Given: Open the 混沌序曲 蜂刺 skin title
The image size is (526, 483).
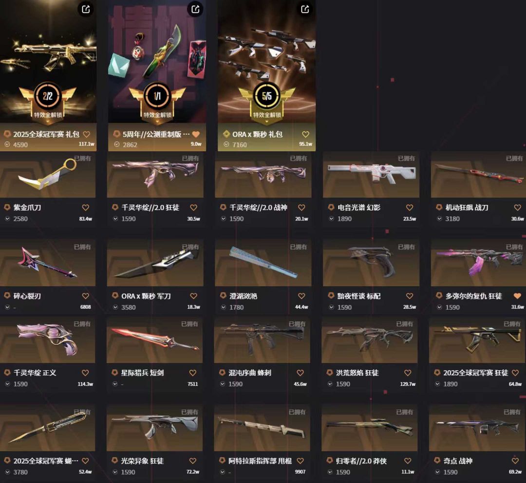Looking at the screenshot, I should 250,373.
